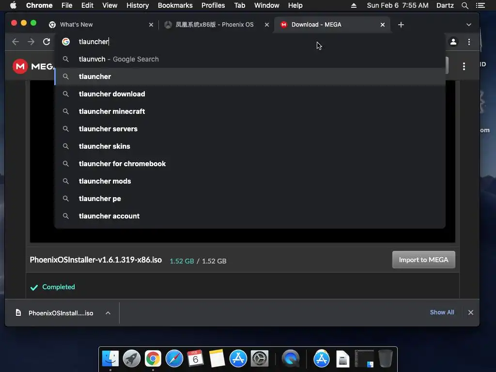496x372 pixels.
Task: Select the highlighted 'tlauncher' suggestion
Action: [x=250, y=77]
